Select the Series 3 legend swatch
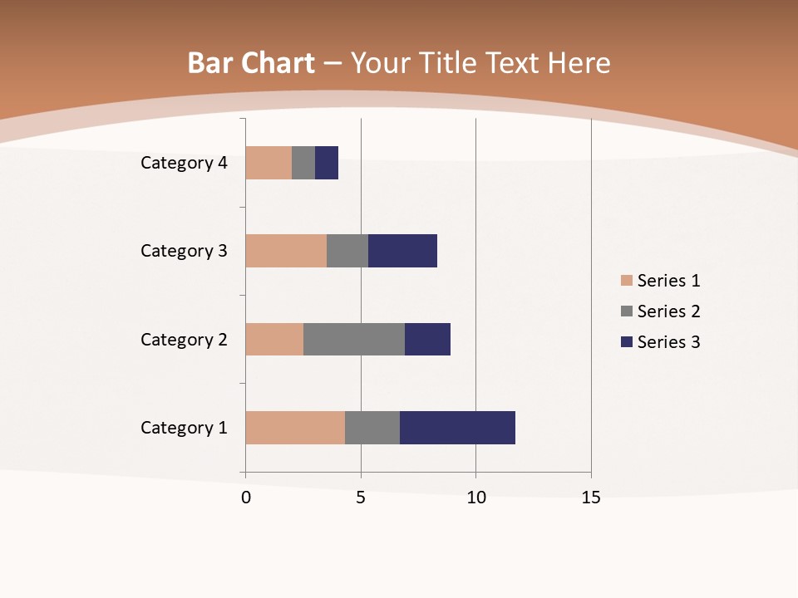The height and width of the screenshot is (598, 798). click(x=627, y=341)
